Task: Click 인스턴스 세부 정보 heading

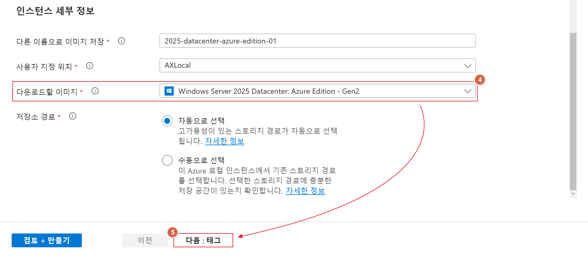Action: 55,11
